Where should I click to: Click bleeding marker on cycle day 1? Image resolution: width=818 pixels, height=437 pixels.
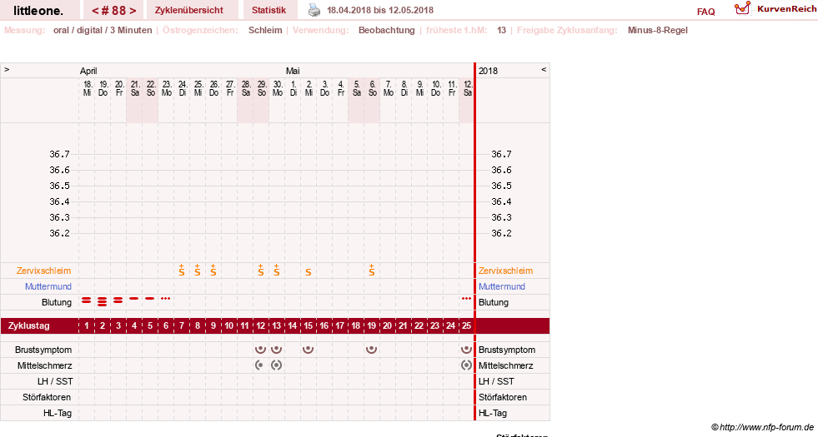pyautogui.click(x=87, y=300)
